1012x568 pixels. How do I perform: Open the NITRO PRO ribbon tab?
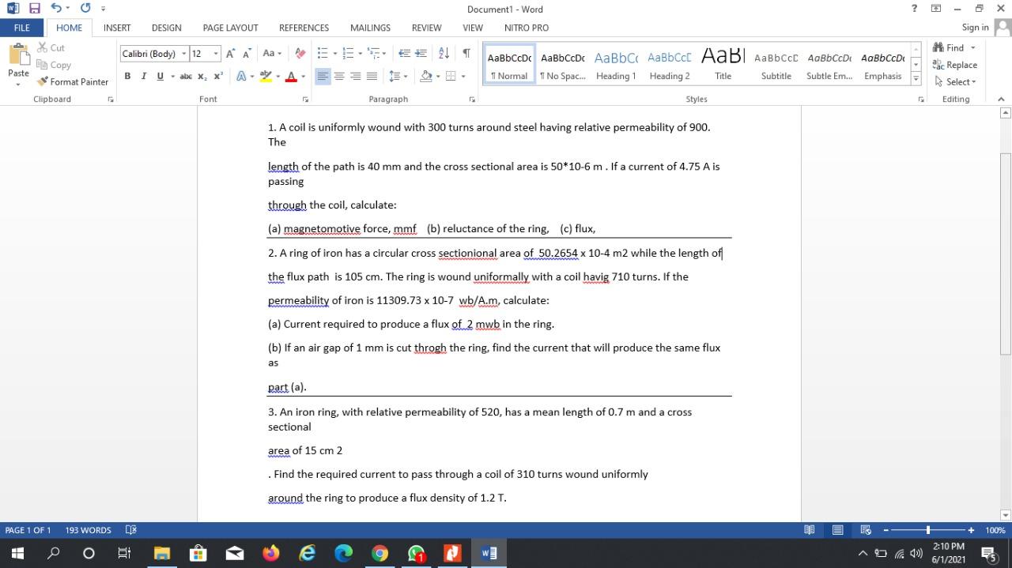525,28
